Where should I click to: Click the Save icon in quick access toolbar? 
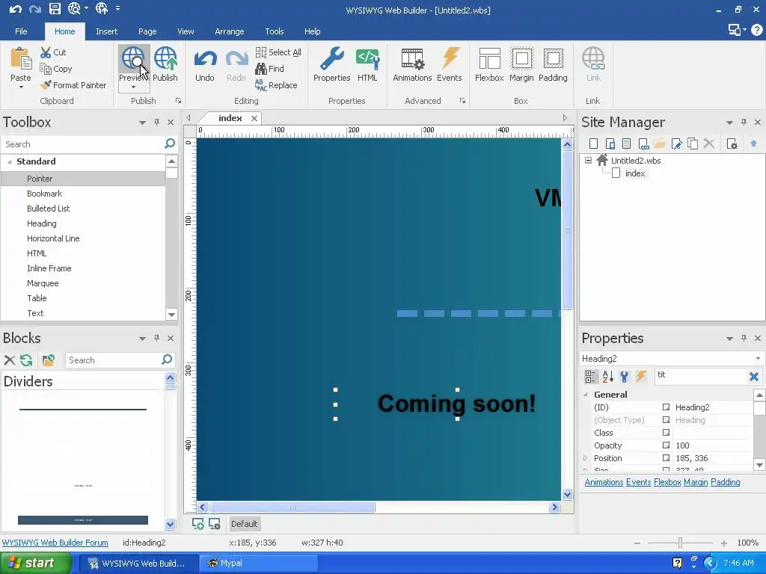click(55, 8)
